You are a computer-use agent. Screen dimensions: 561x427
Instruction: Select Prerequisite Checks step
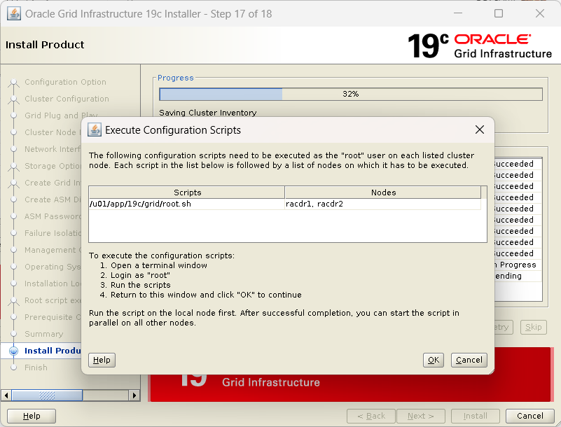click(x=53, y=317)
